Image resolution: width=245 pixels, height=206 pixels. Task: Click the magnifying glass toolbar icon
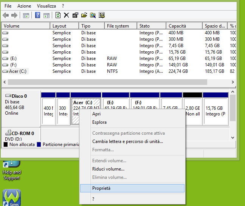93,15
